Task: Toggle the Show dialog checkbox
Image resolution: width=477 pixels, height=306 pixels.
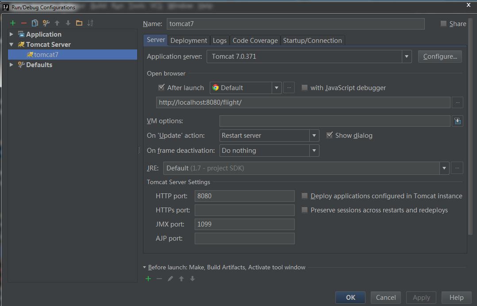Action: point(330,135)
